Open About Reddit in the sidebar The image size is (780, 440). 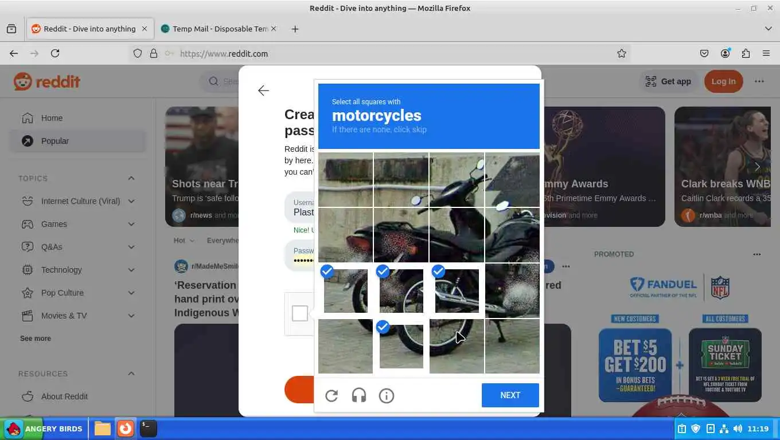pyautogui.click(x=77, y=396)
